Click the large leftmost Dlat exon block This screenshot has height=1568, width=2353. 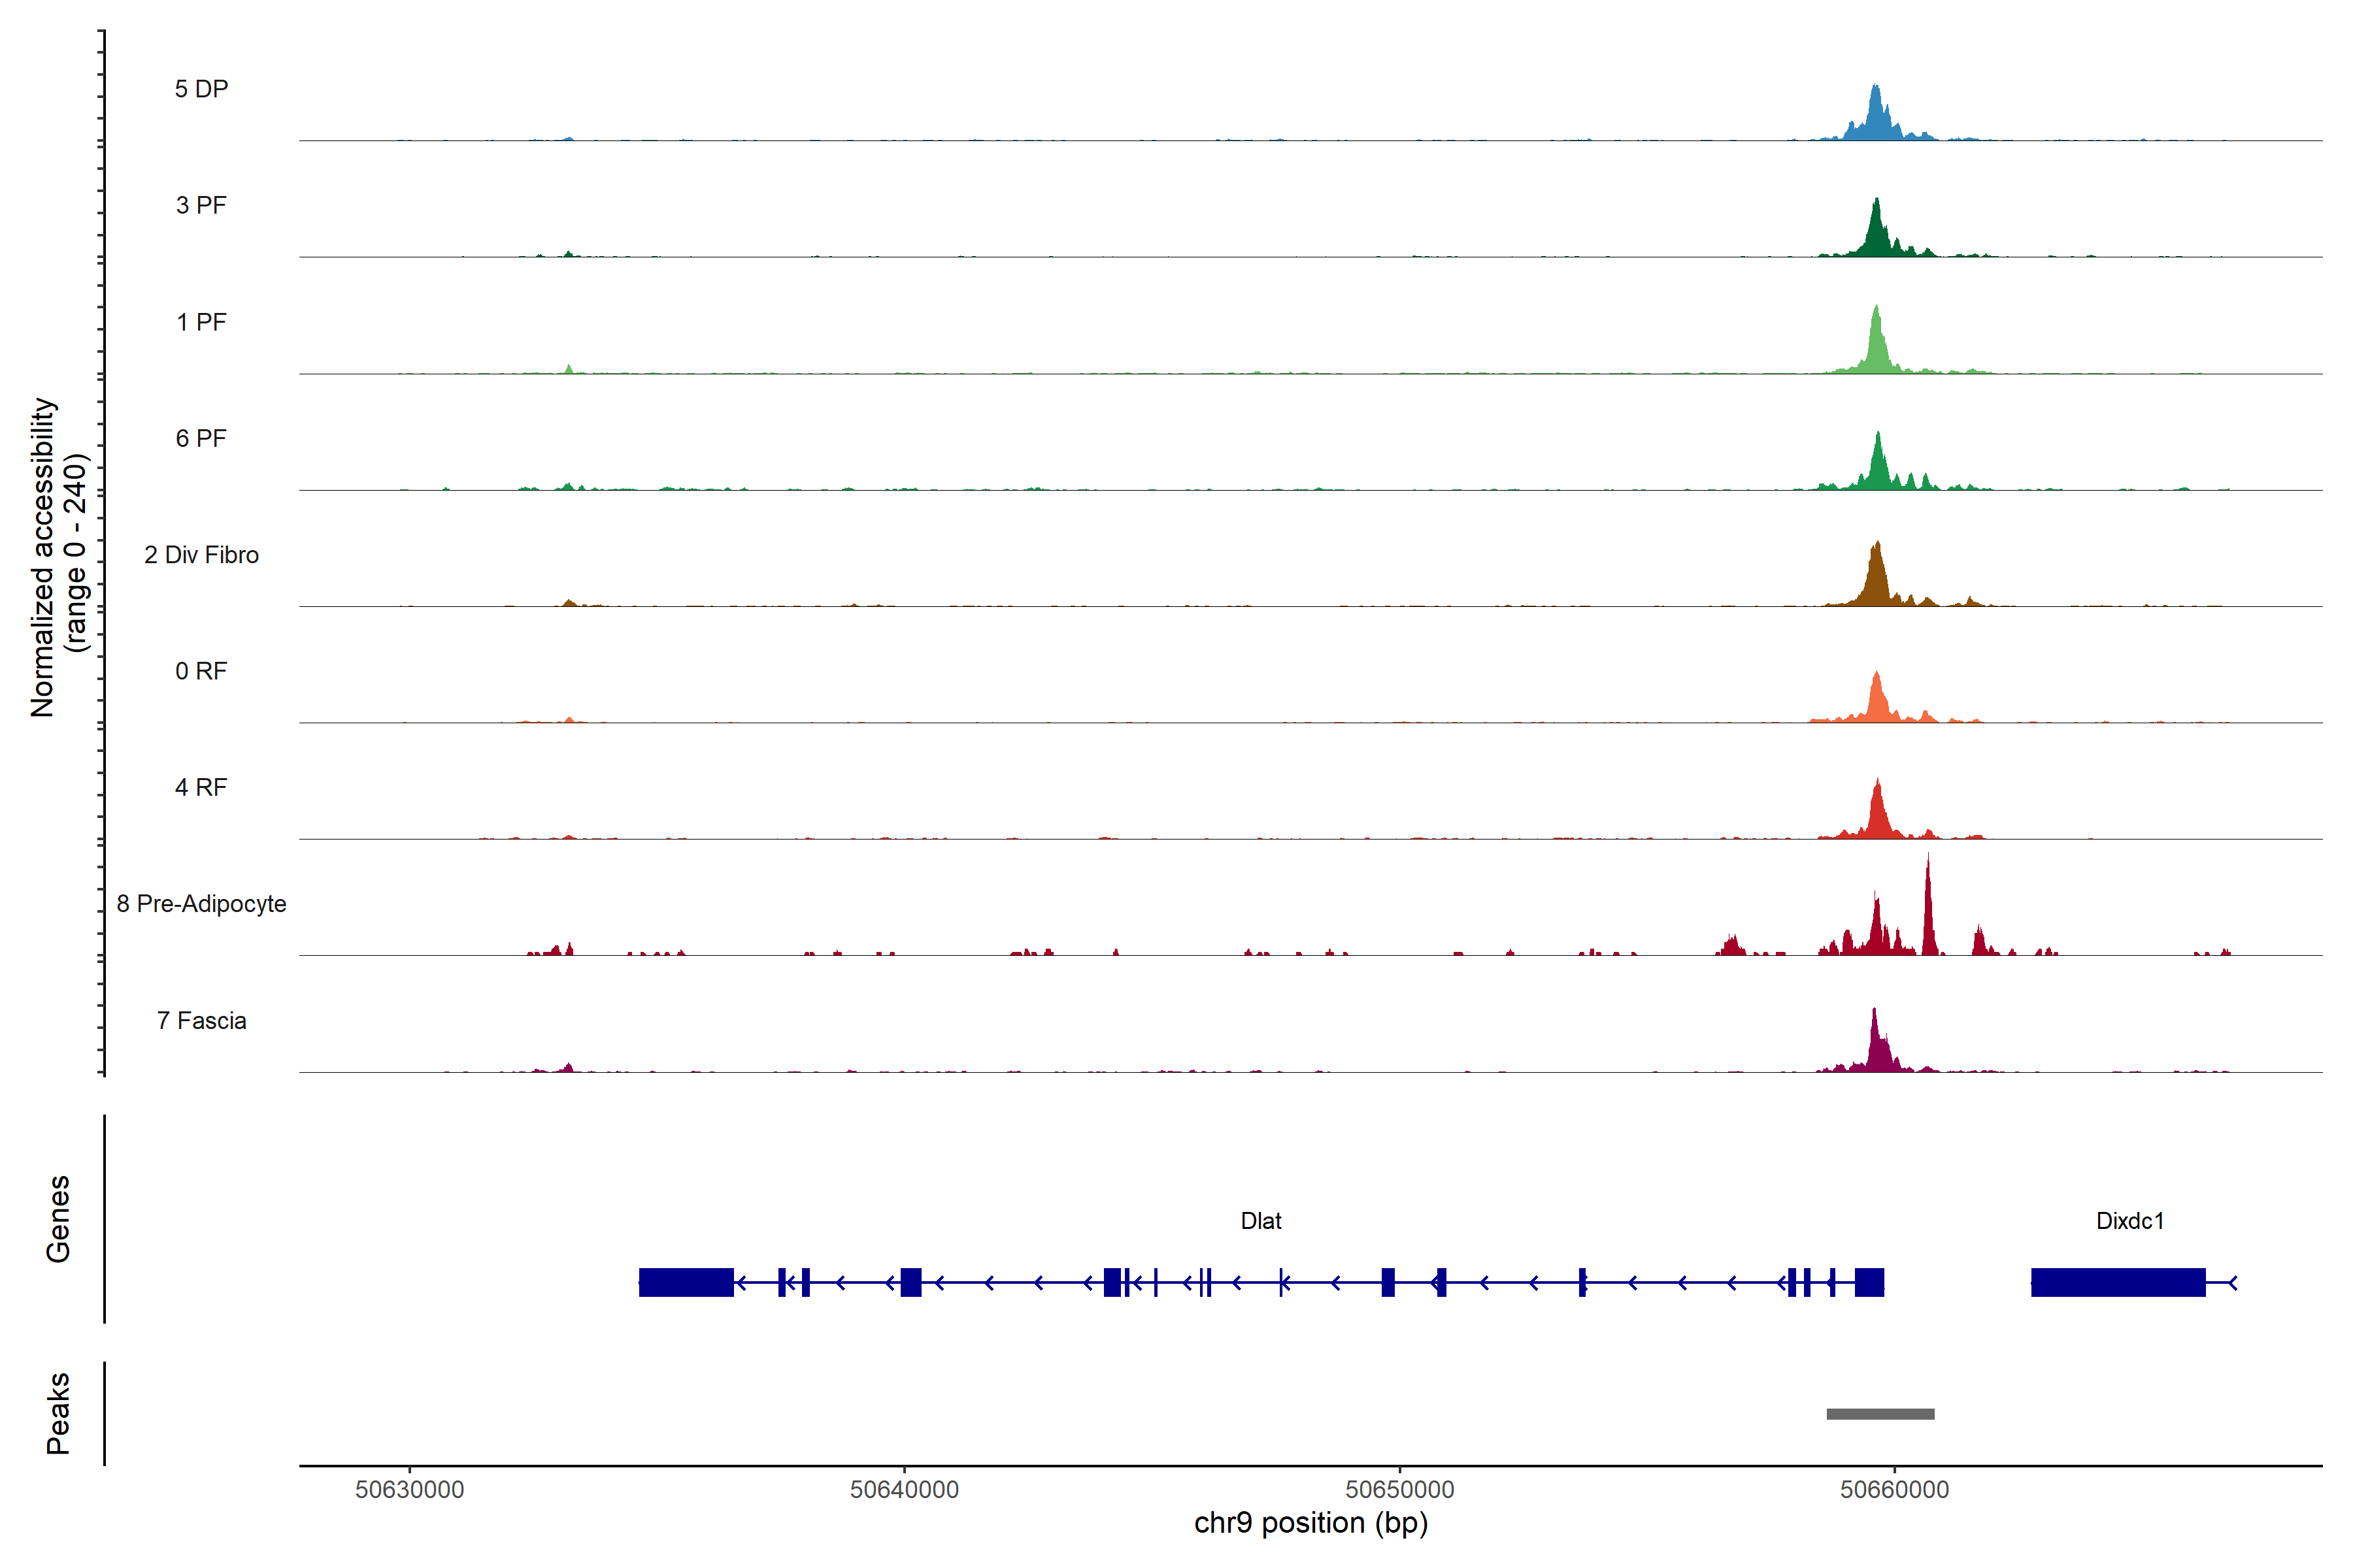point(686,1282)
